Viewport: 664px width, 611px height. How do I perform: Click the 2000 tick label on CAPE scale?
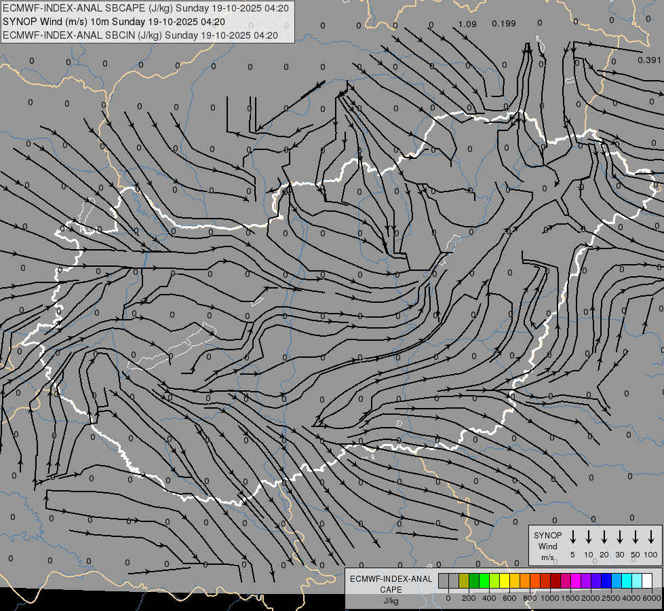pos(590,598)
